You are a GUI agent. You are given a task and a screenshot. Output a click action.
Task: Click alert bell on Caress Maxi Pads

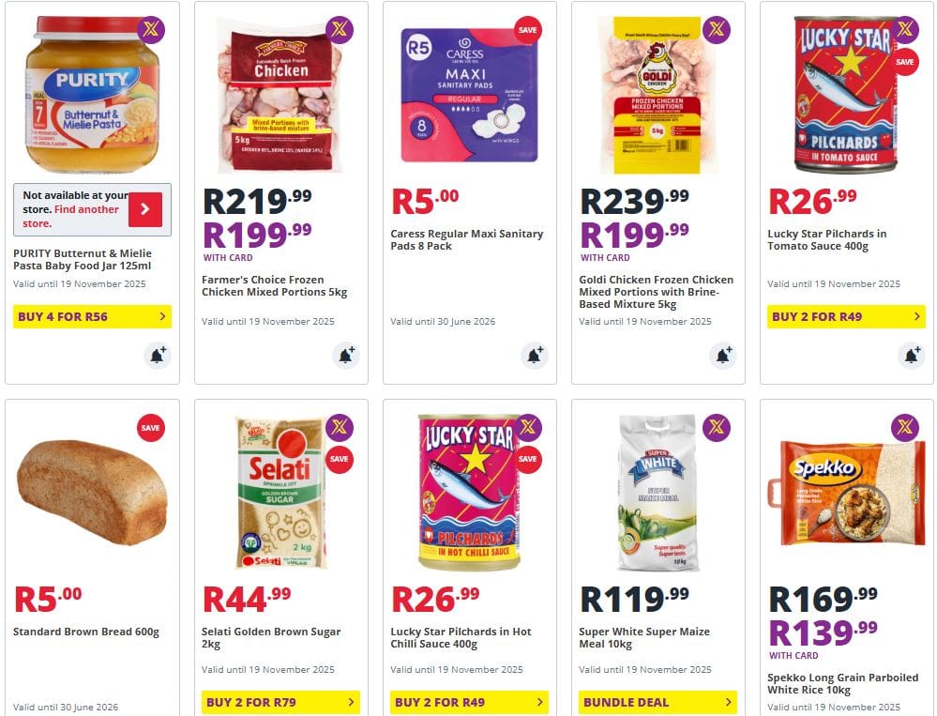click(x=535, y=356)
